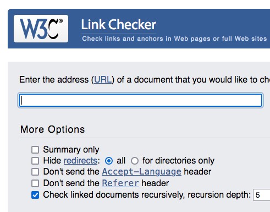This screenshot has height=212, width=270.
Task: Click the W3C logo
Action: pyautogui.click(x=41, y=29)
